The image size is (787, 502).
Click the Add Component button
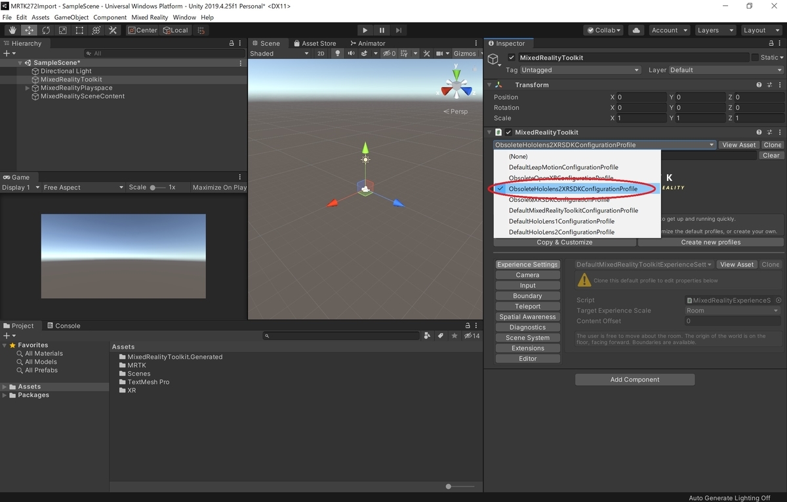pyautogui.click(x=635, y=379)
